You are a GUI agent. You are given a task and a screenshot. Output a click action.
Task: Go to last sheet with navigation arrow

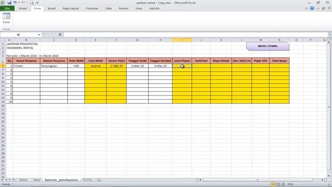click(14, 180)
